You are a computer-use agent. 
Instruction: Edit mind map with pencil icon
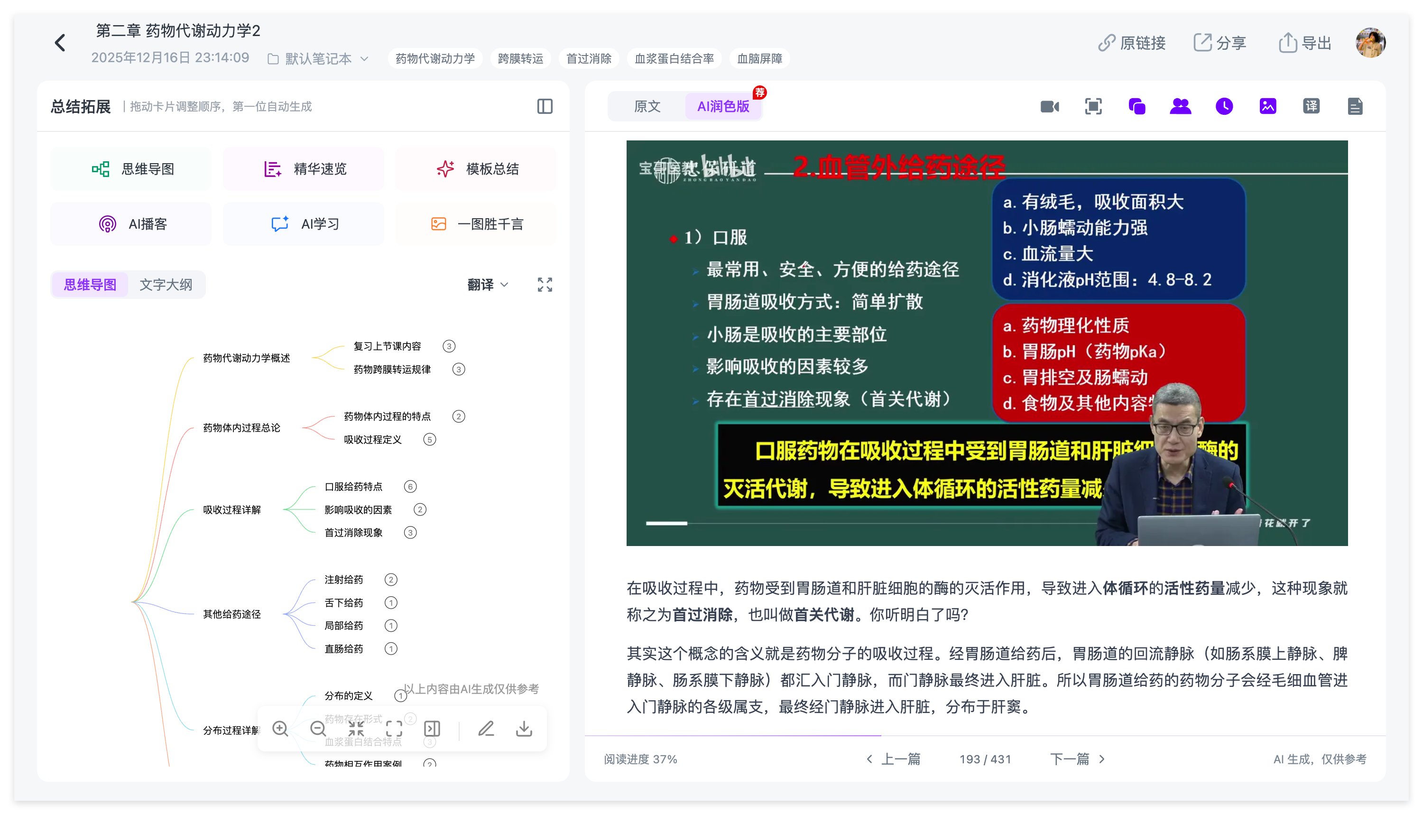point(486,728)
